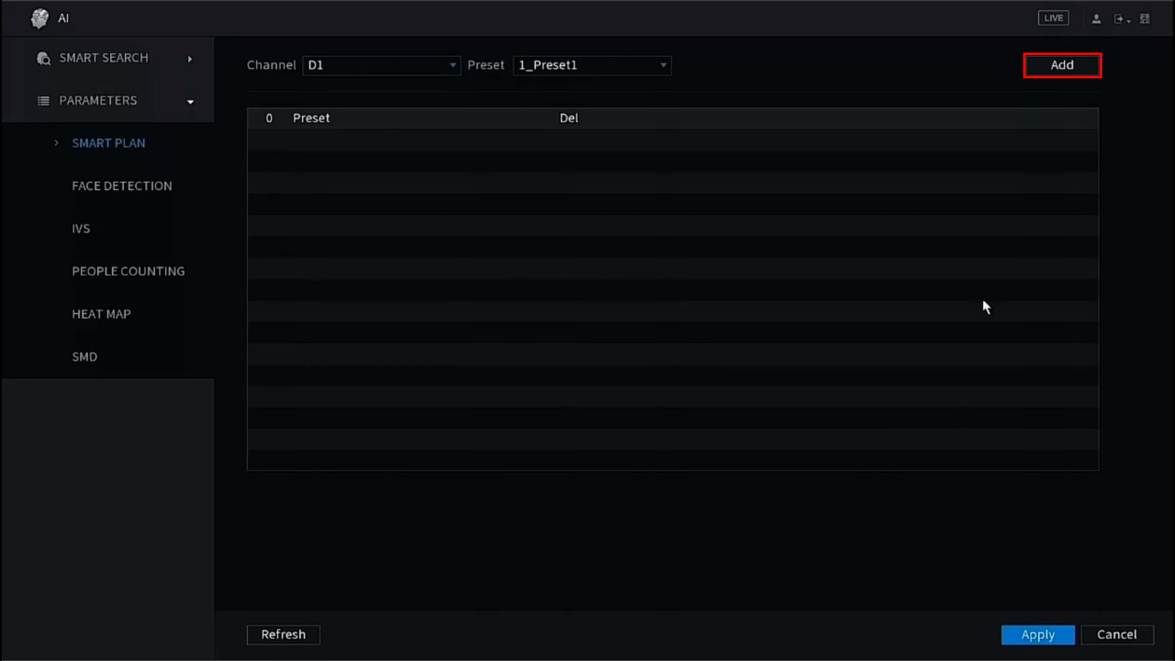Open Heat Map settings

point(102,314)
